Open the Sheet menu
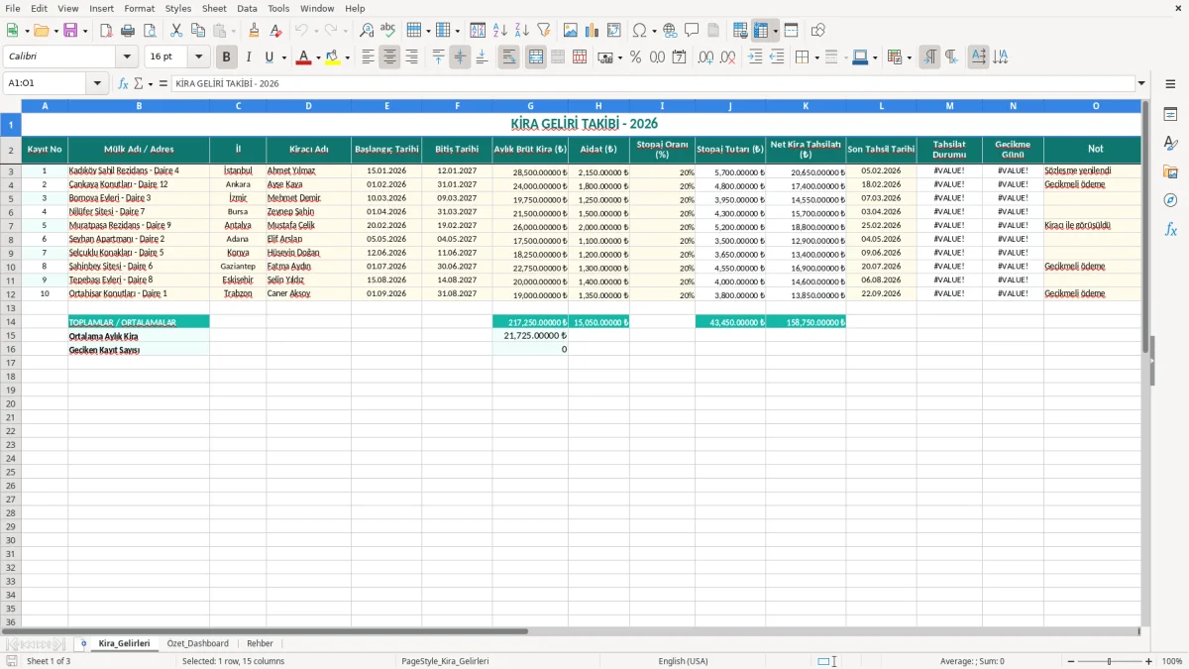Screen dimensions: 1189x669 point(214,8)
